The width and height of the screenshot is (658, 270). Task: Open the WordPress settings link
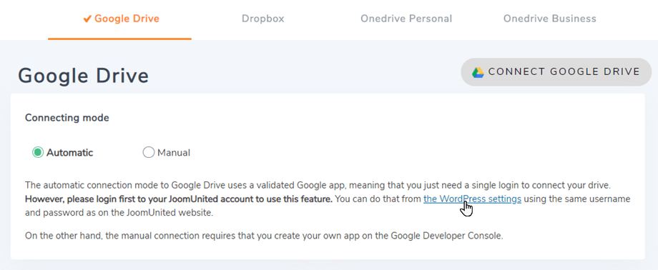coord(473,199)
